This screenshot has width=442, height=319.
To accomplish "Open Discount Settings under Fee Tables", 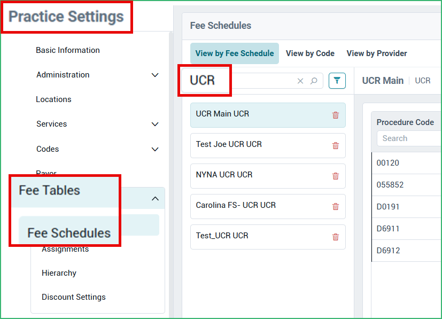I will [74, 297].
